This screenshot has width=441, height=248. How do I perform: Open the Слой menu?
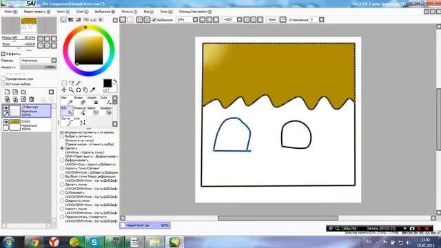click(x=82, y=12)
